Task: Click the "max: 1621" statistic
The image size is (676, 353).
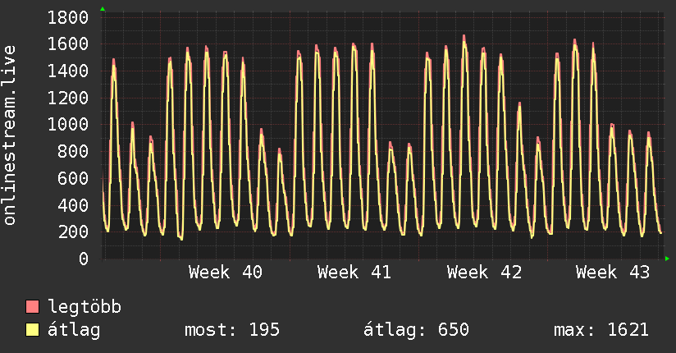Action: click(601, 330)
